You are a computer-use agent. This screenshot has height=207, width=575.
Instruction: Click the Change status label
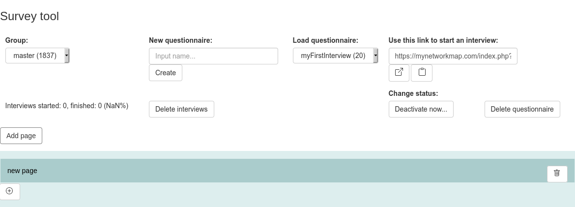coord(413,93)
